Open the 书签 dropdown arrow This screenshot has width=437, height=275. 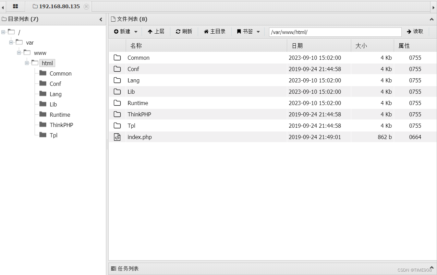(x=258, y=31)
